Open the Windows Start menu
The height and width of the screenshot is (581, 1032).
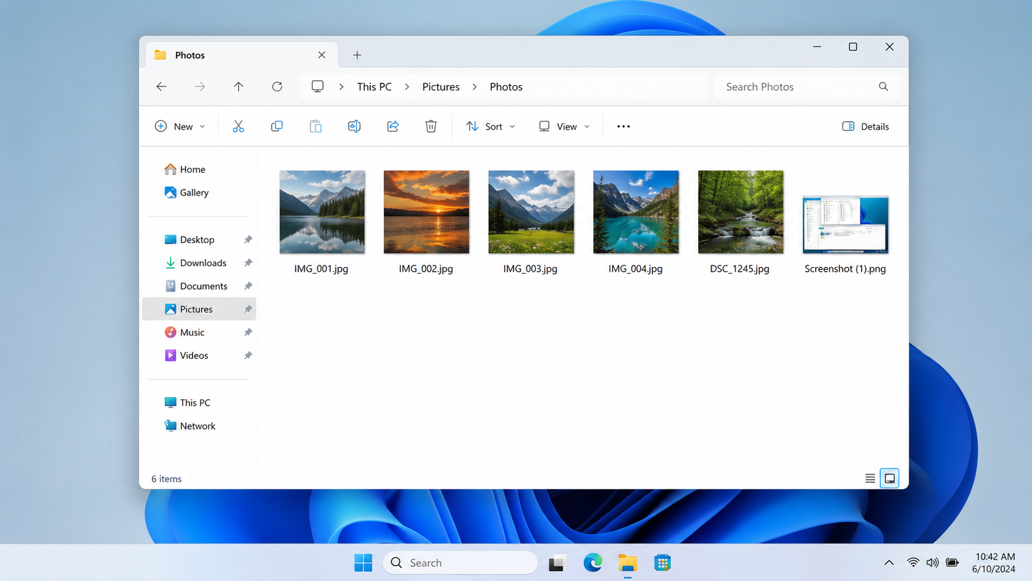[x=363, y=562]
